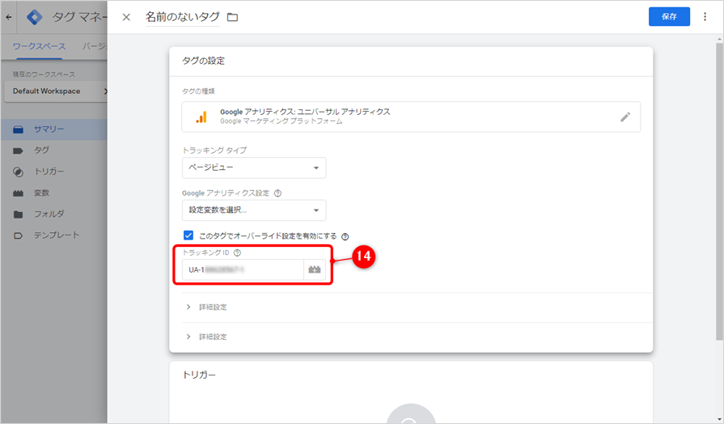Switch to the ワークスペース tab
This screenshot has width=724, height=424.
click(x=40, y=46)
